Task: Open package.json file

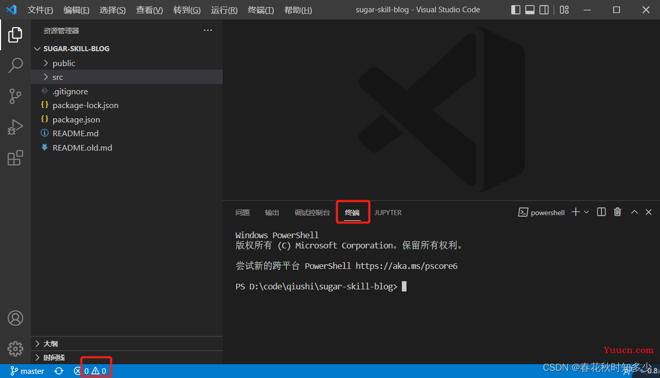Action: pyautogui.click(x=127, y=119)
